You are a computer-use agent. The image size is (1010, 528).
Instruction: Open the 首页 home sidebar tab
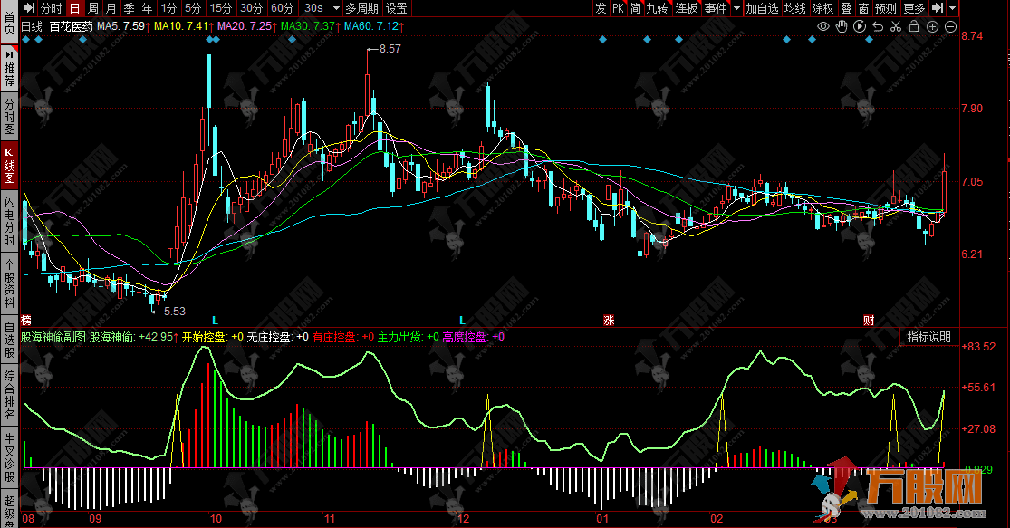coord(9,21)
